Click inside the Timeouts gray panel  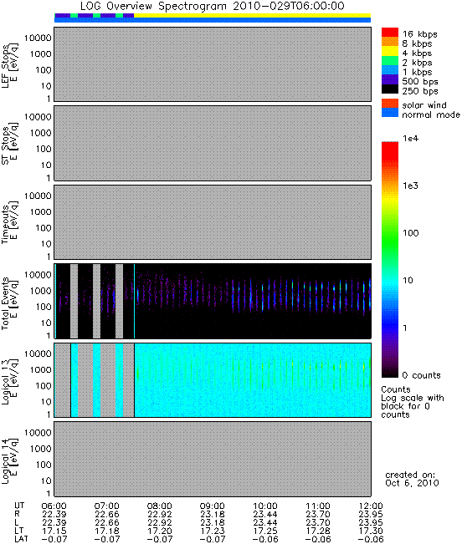pos(213,222)
